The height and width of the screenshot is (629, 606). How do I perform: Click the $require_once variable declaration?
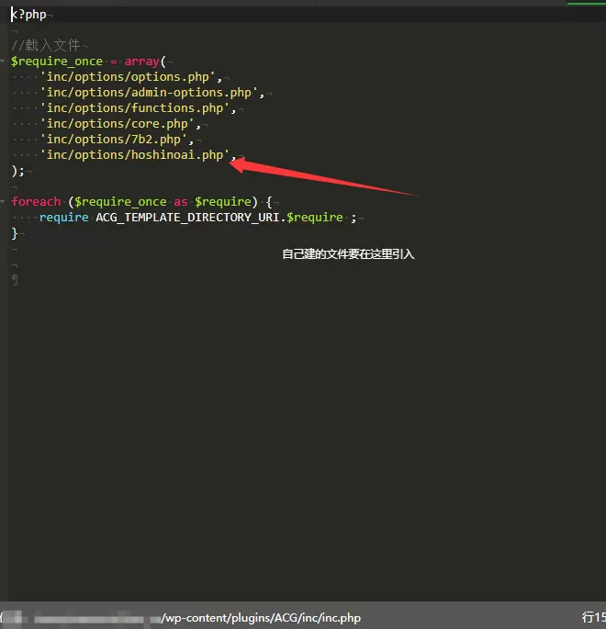(x=57, y=62)
